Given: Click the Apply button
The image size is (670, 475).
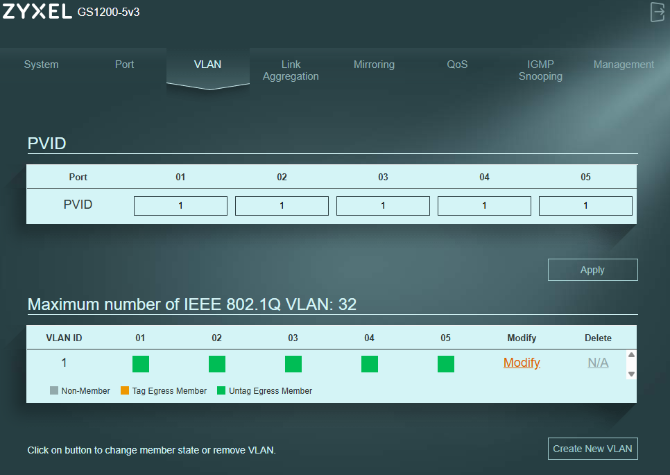Looking at the screenshot, I should pos(592,270).
